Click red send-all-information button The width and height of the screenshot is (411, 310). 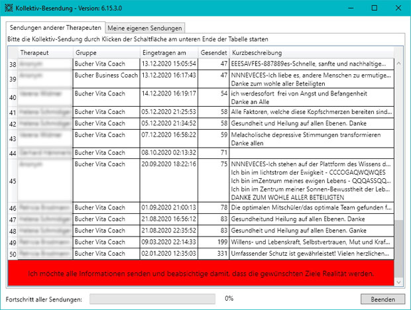[x=201, y=273]
